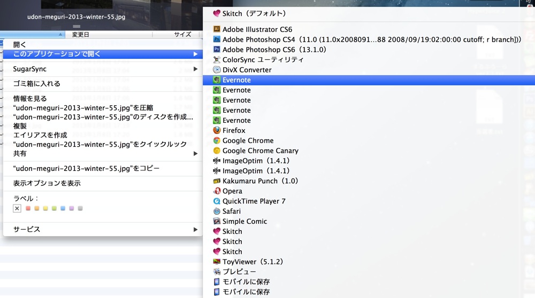Apply the yellow label color
Image resolution: width=535 pixels, height=298 pixels.
tap(45, 208)
